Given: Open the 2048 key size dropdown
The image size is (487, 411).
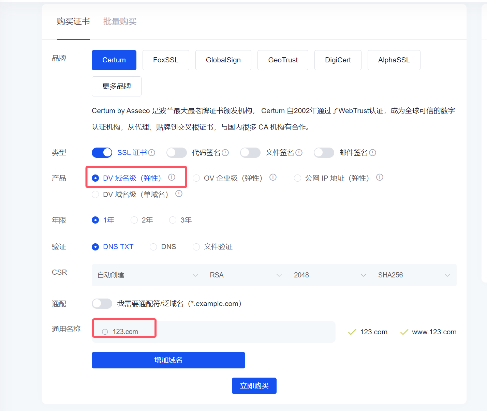Looking at the screenshot, I should 330,275.
